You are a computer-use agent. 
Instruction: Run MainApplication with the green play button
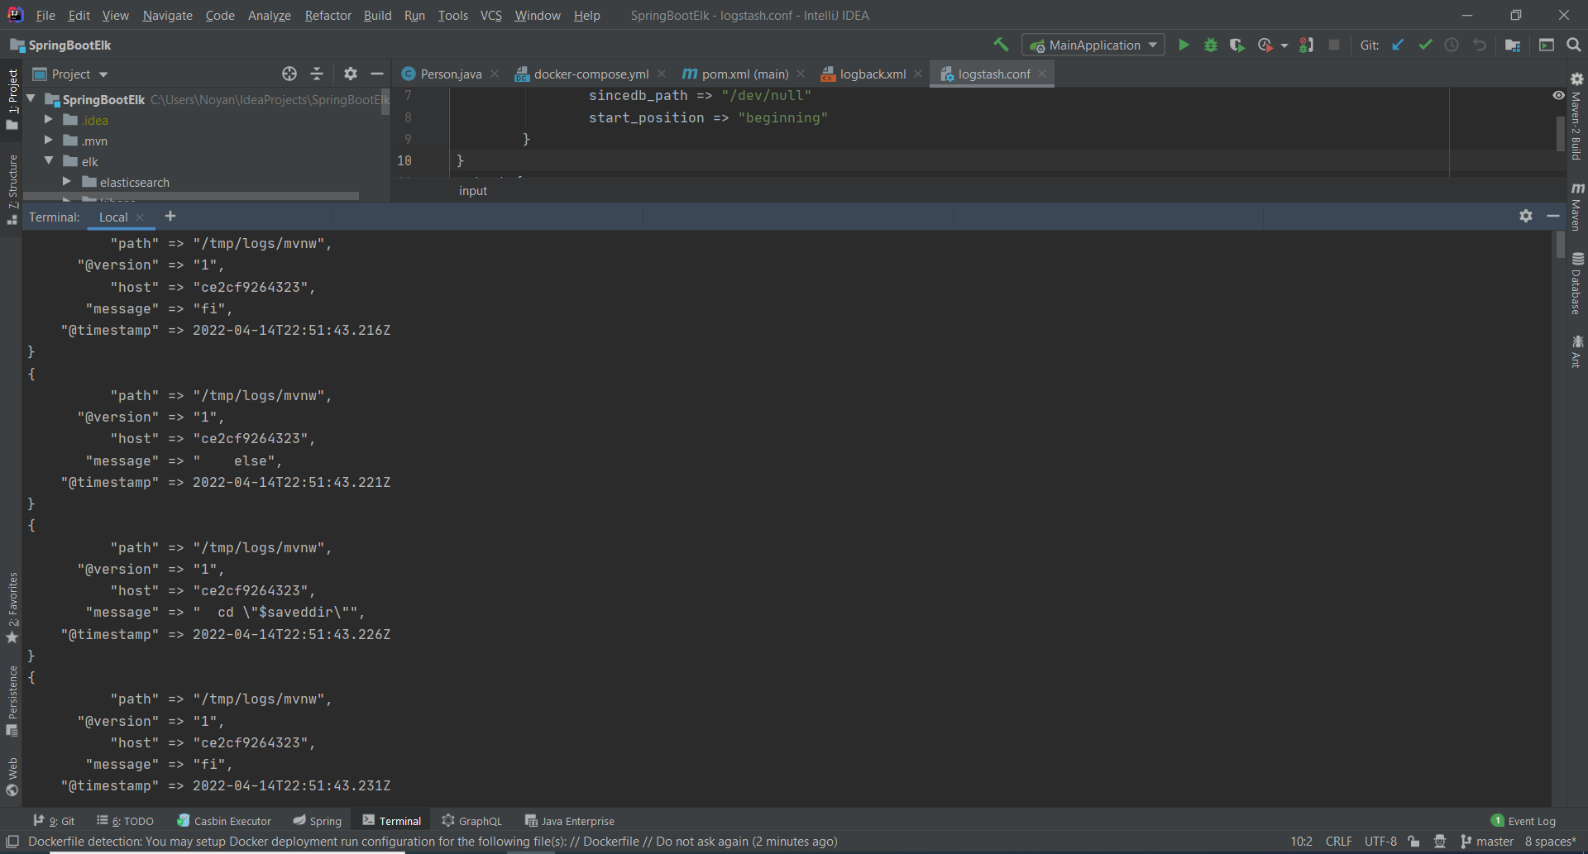pyautogui.click(x=1184, y=45)
